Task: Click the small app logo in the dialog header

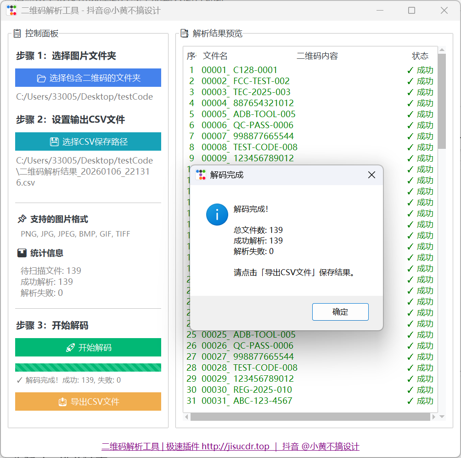Action: click(x=200, y=175)
